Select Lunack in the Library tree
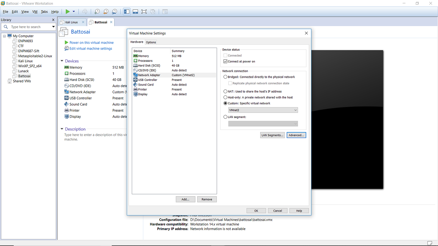This screenshot has width=438, height=246. click(23, 71)
